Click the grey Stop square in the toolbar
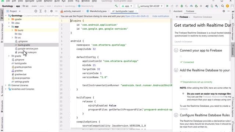 tap(201, 6)
